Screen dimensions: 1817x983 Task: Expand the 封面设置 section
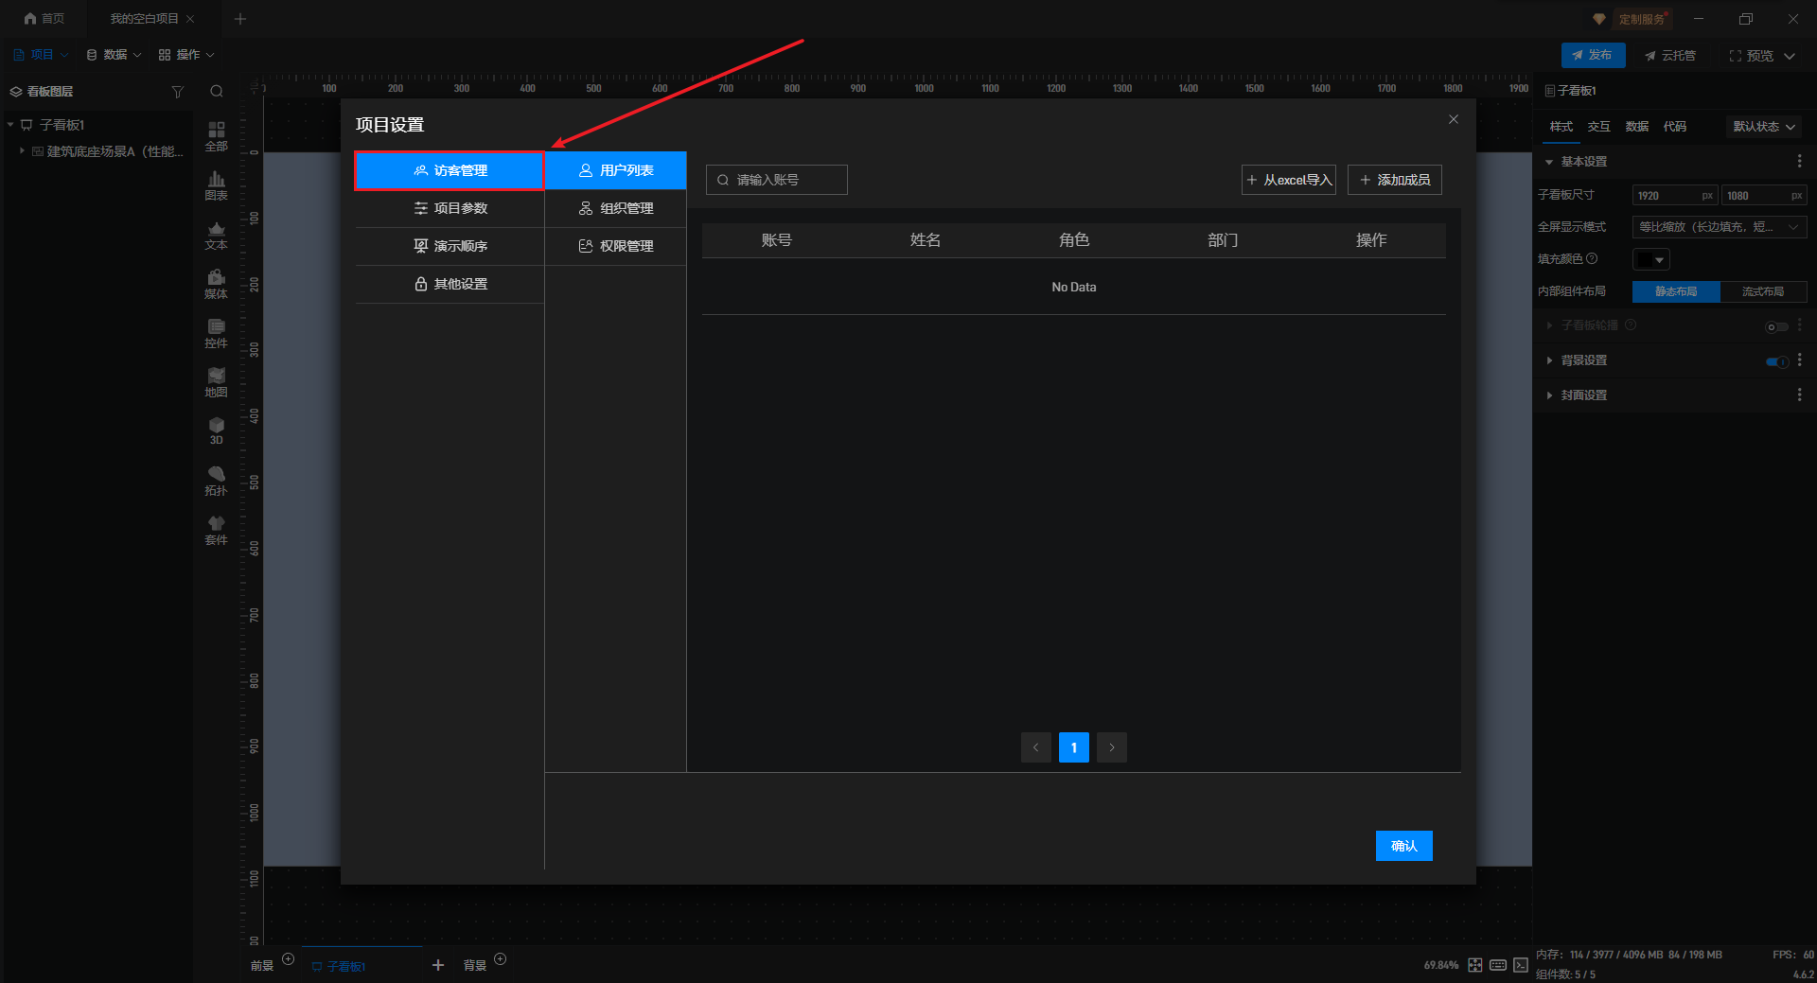coord(1549,395)
